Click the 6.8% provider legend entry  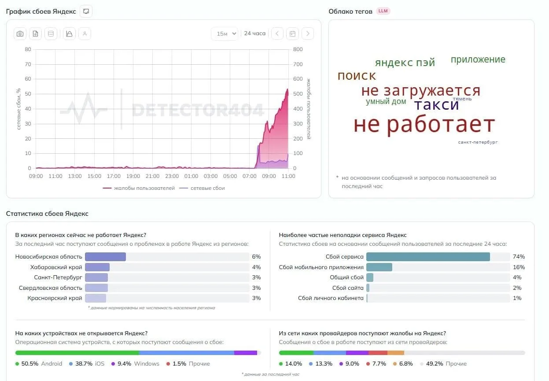coord(403,364)
